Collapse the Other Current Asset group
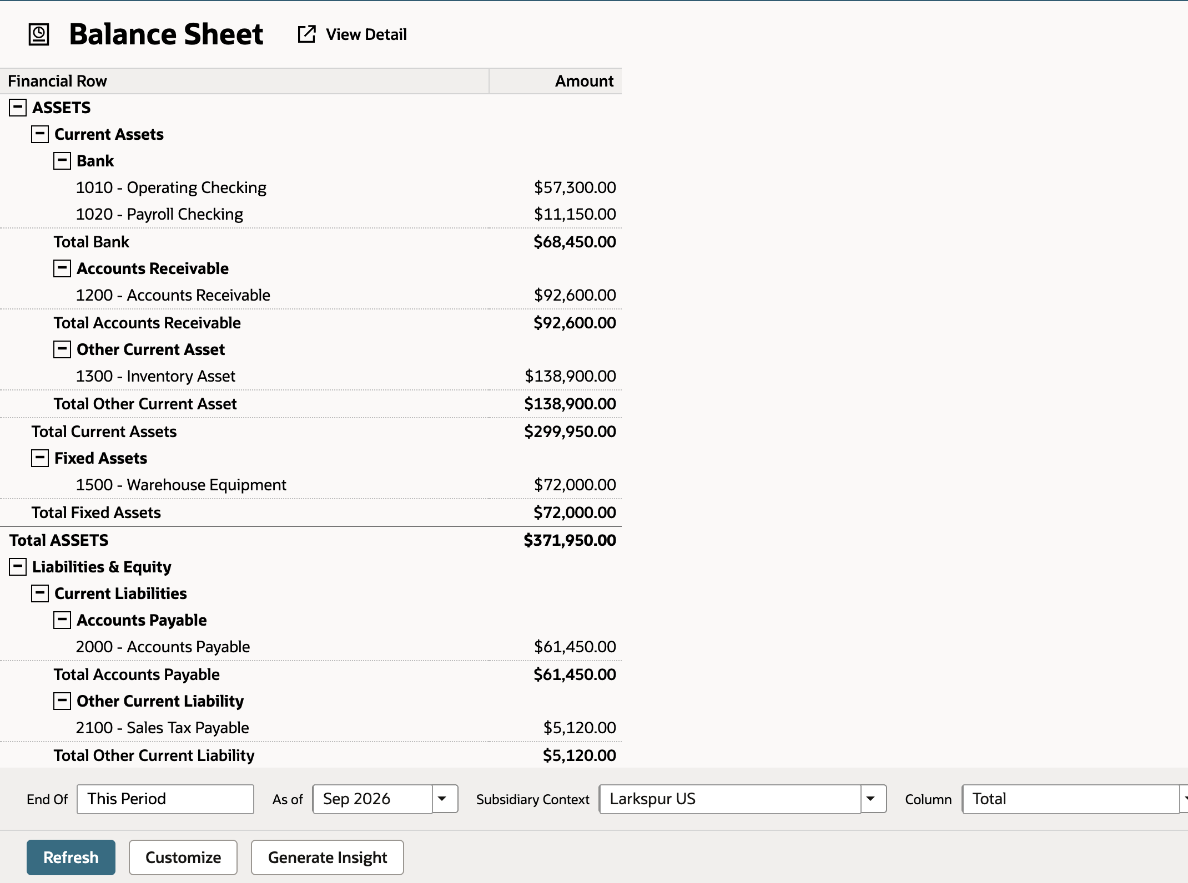1188x883 pixels. [62, 349]
